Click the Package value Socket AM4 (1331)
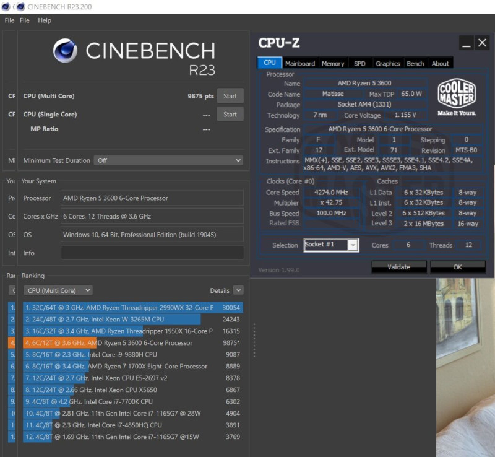This screenshot has height=457, width=495. (364, 104)
